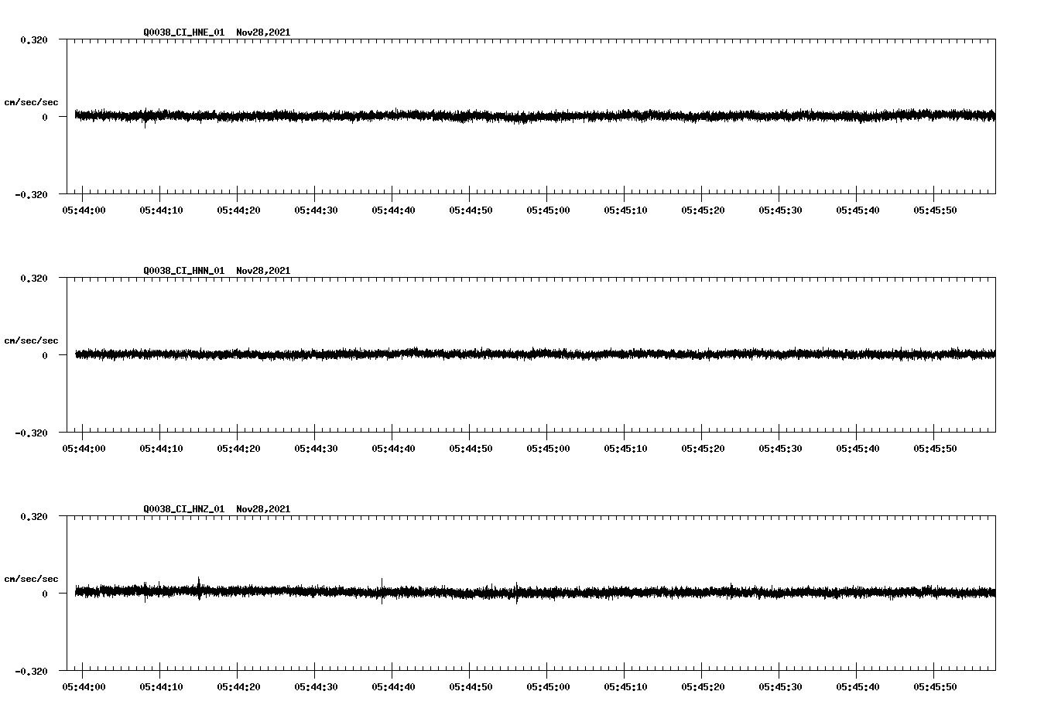Select the Nov28,2021 date on HNZ plot

pos(264,509)
